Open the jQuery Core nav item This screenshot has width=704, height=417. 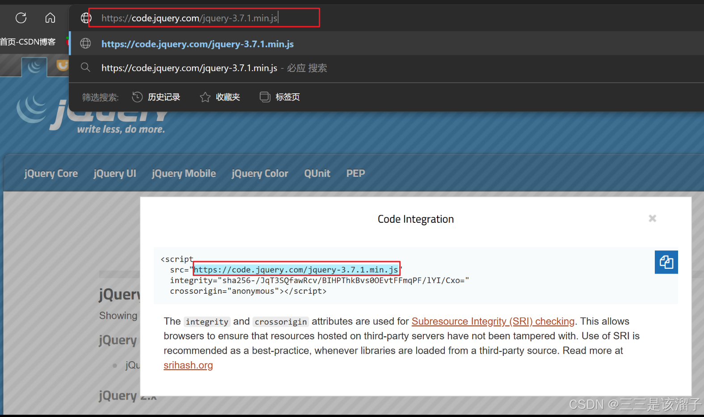[x=51, y=174]
